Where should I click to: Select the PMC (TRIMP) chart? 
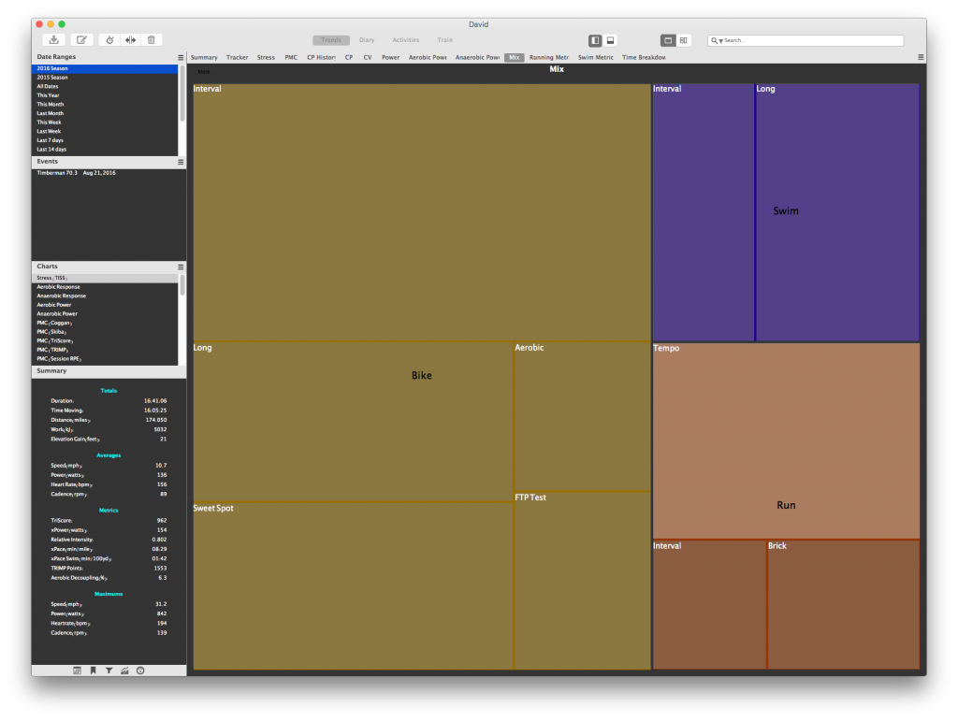pos(105,350)
